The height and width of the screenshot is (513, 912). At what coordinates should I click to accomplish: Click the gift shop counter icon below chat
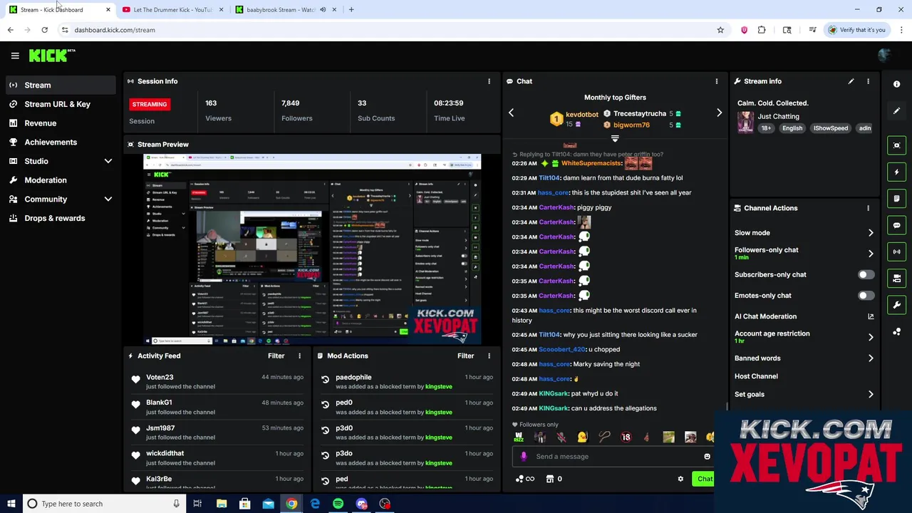554,479
